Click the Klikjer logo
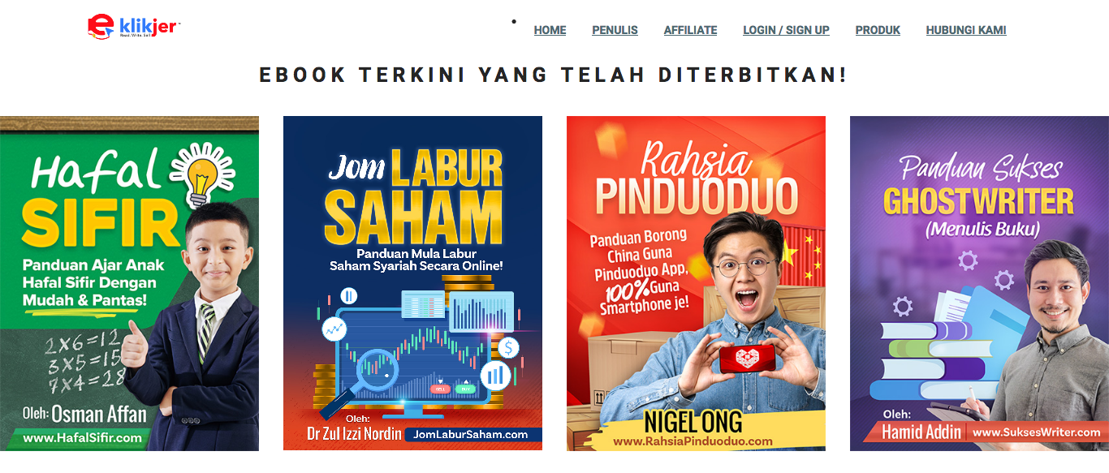The height and width of the screenshot is (473, 1109). click(134, 27)
